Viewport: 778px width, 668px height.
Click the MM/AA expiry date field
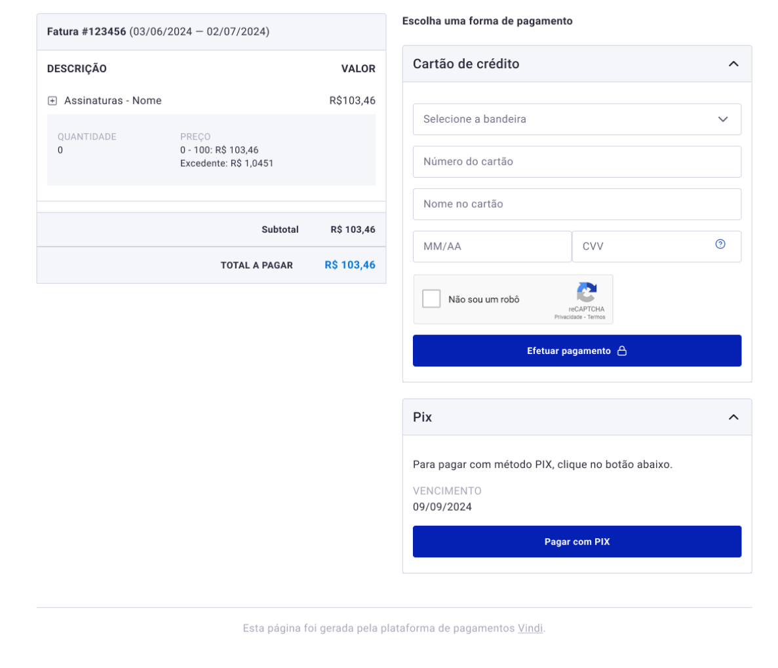492,246
